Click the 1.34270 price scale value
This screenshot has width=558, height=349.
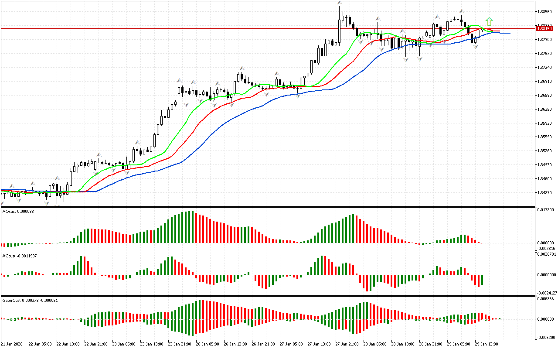point(544,192)
